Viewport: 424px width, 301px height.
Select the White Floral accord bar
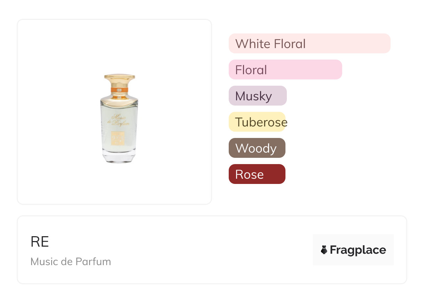point(309,44)
